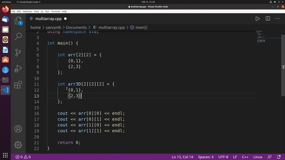This screenshot has height=160, width=285.
Task: Click the cout on line 16
Action: 62,113
